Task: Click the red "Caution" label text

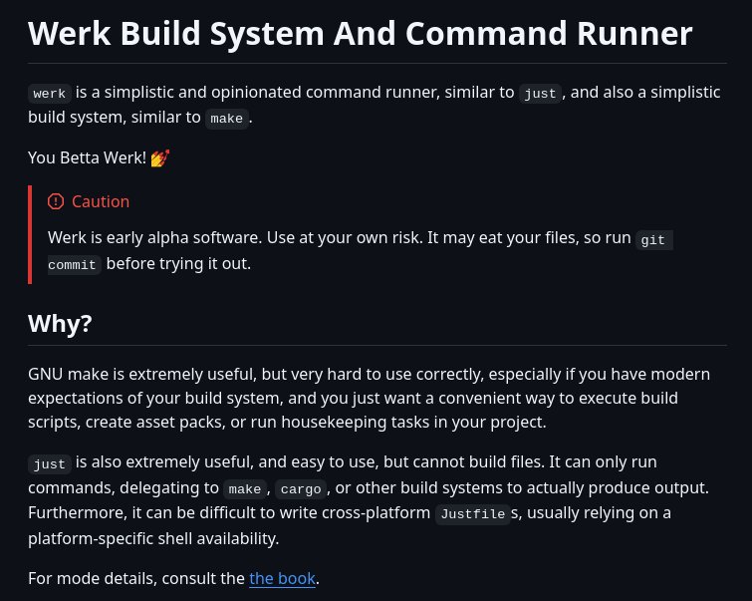Action: click(101, 201)
